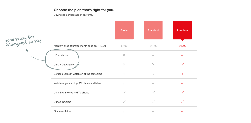This screenshot has width=251, height=123.
Task: Click the €15.99 Premium price
Action: pyautogui.click(x=182, y=46)
